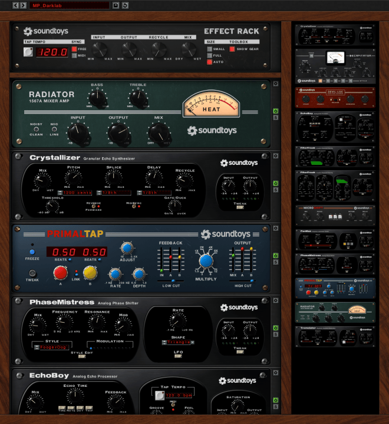
Task: Select the Devil-Loc thumbnail in the toolbox
Action: (x=335, y=98)
